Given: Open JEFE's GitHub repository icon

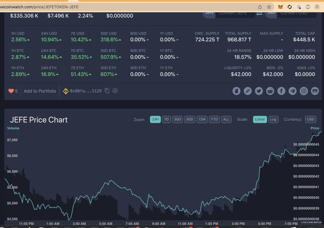Looking at the screenshot, I should pos(315,91).
